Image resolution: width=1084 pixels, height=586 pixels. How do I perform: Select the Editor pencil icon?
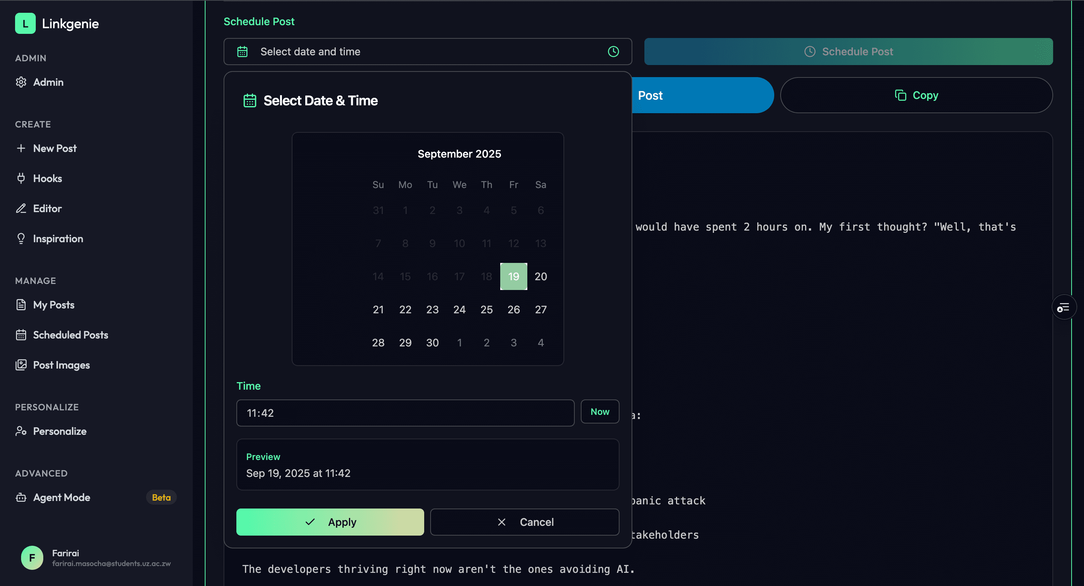point(21,208)
